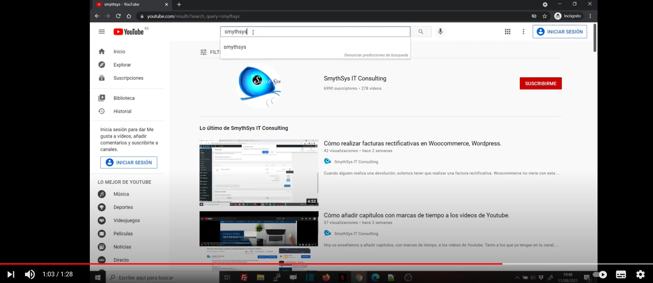Image resolution: width=653 pixels, height=283 pixels.
Task: Click the YouTube search magnifier button
Action: tap(421, 32)
